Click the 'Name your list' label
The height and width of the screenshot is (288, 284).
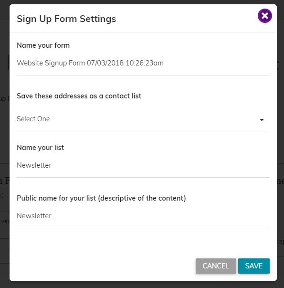pyautogui.click(x=40, y=148)
